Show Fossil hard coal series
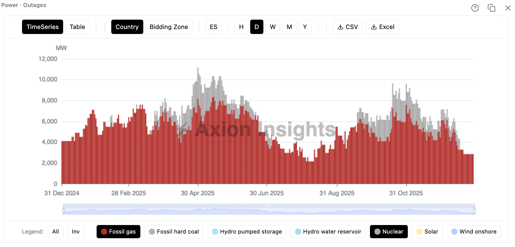Screen dimensions: 515x247 (x=174, y=232)
